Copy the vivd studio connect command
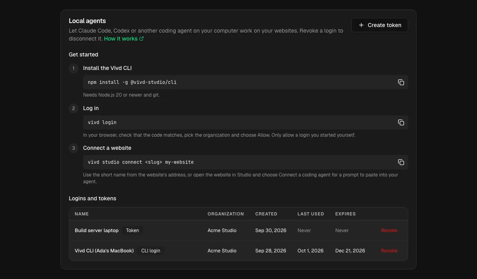The height and width of the screenshot is (279, 477). click(x=401, y=162)
